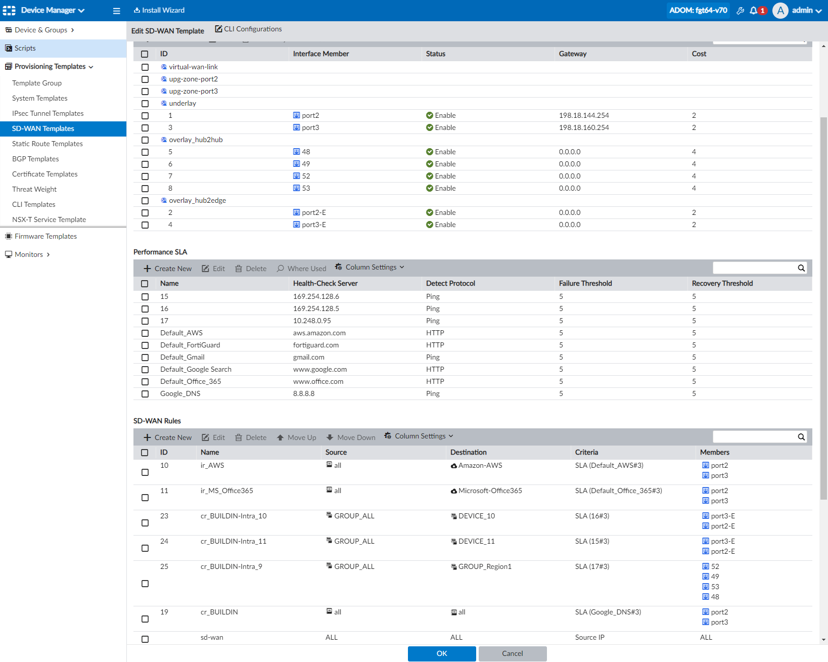The height and width of the screenshot is (662, 828).
Task: Open the Install Wizard
Action: (x=159, y=10)
